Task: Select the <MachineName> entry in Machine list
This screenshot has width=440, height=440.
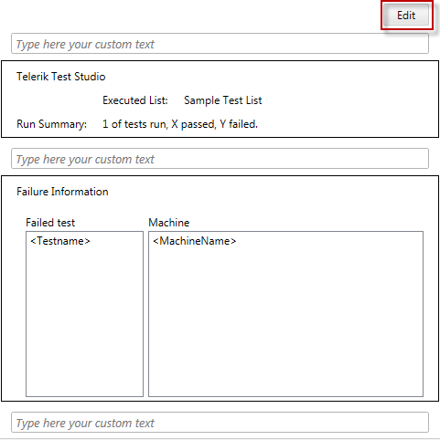Action: 195,241
